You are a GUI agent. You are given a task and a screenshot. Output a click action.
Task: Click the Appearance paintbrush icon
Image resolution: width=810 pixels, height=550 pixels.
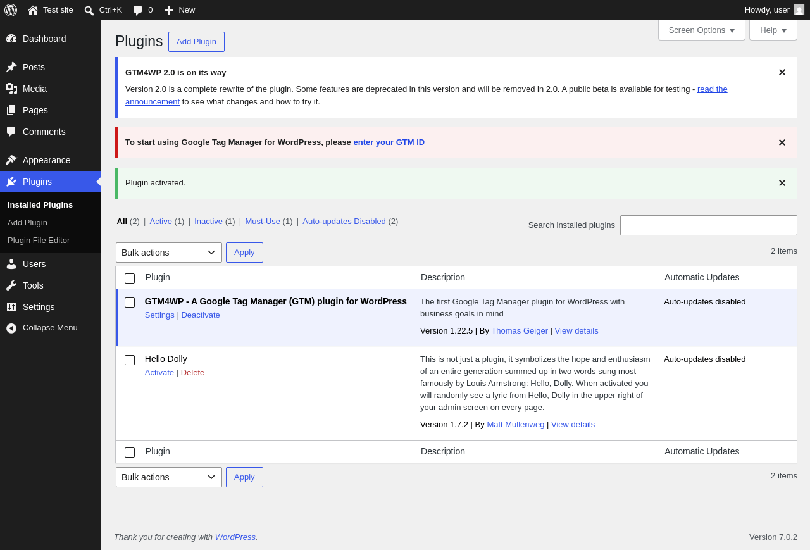click(11, 160)
